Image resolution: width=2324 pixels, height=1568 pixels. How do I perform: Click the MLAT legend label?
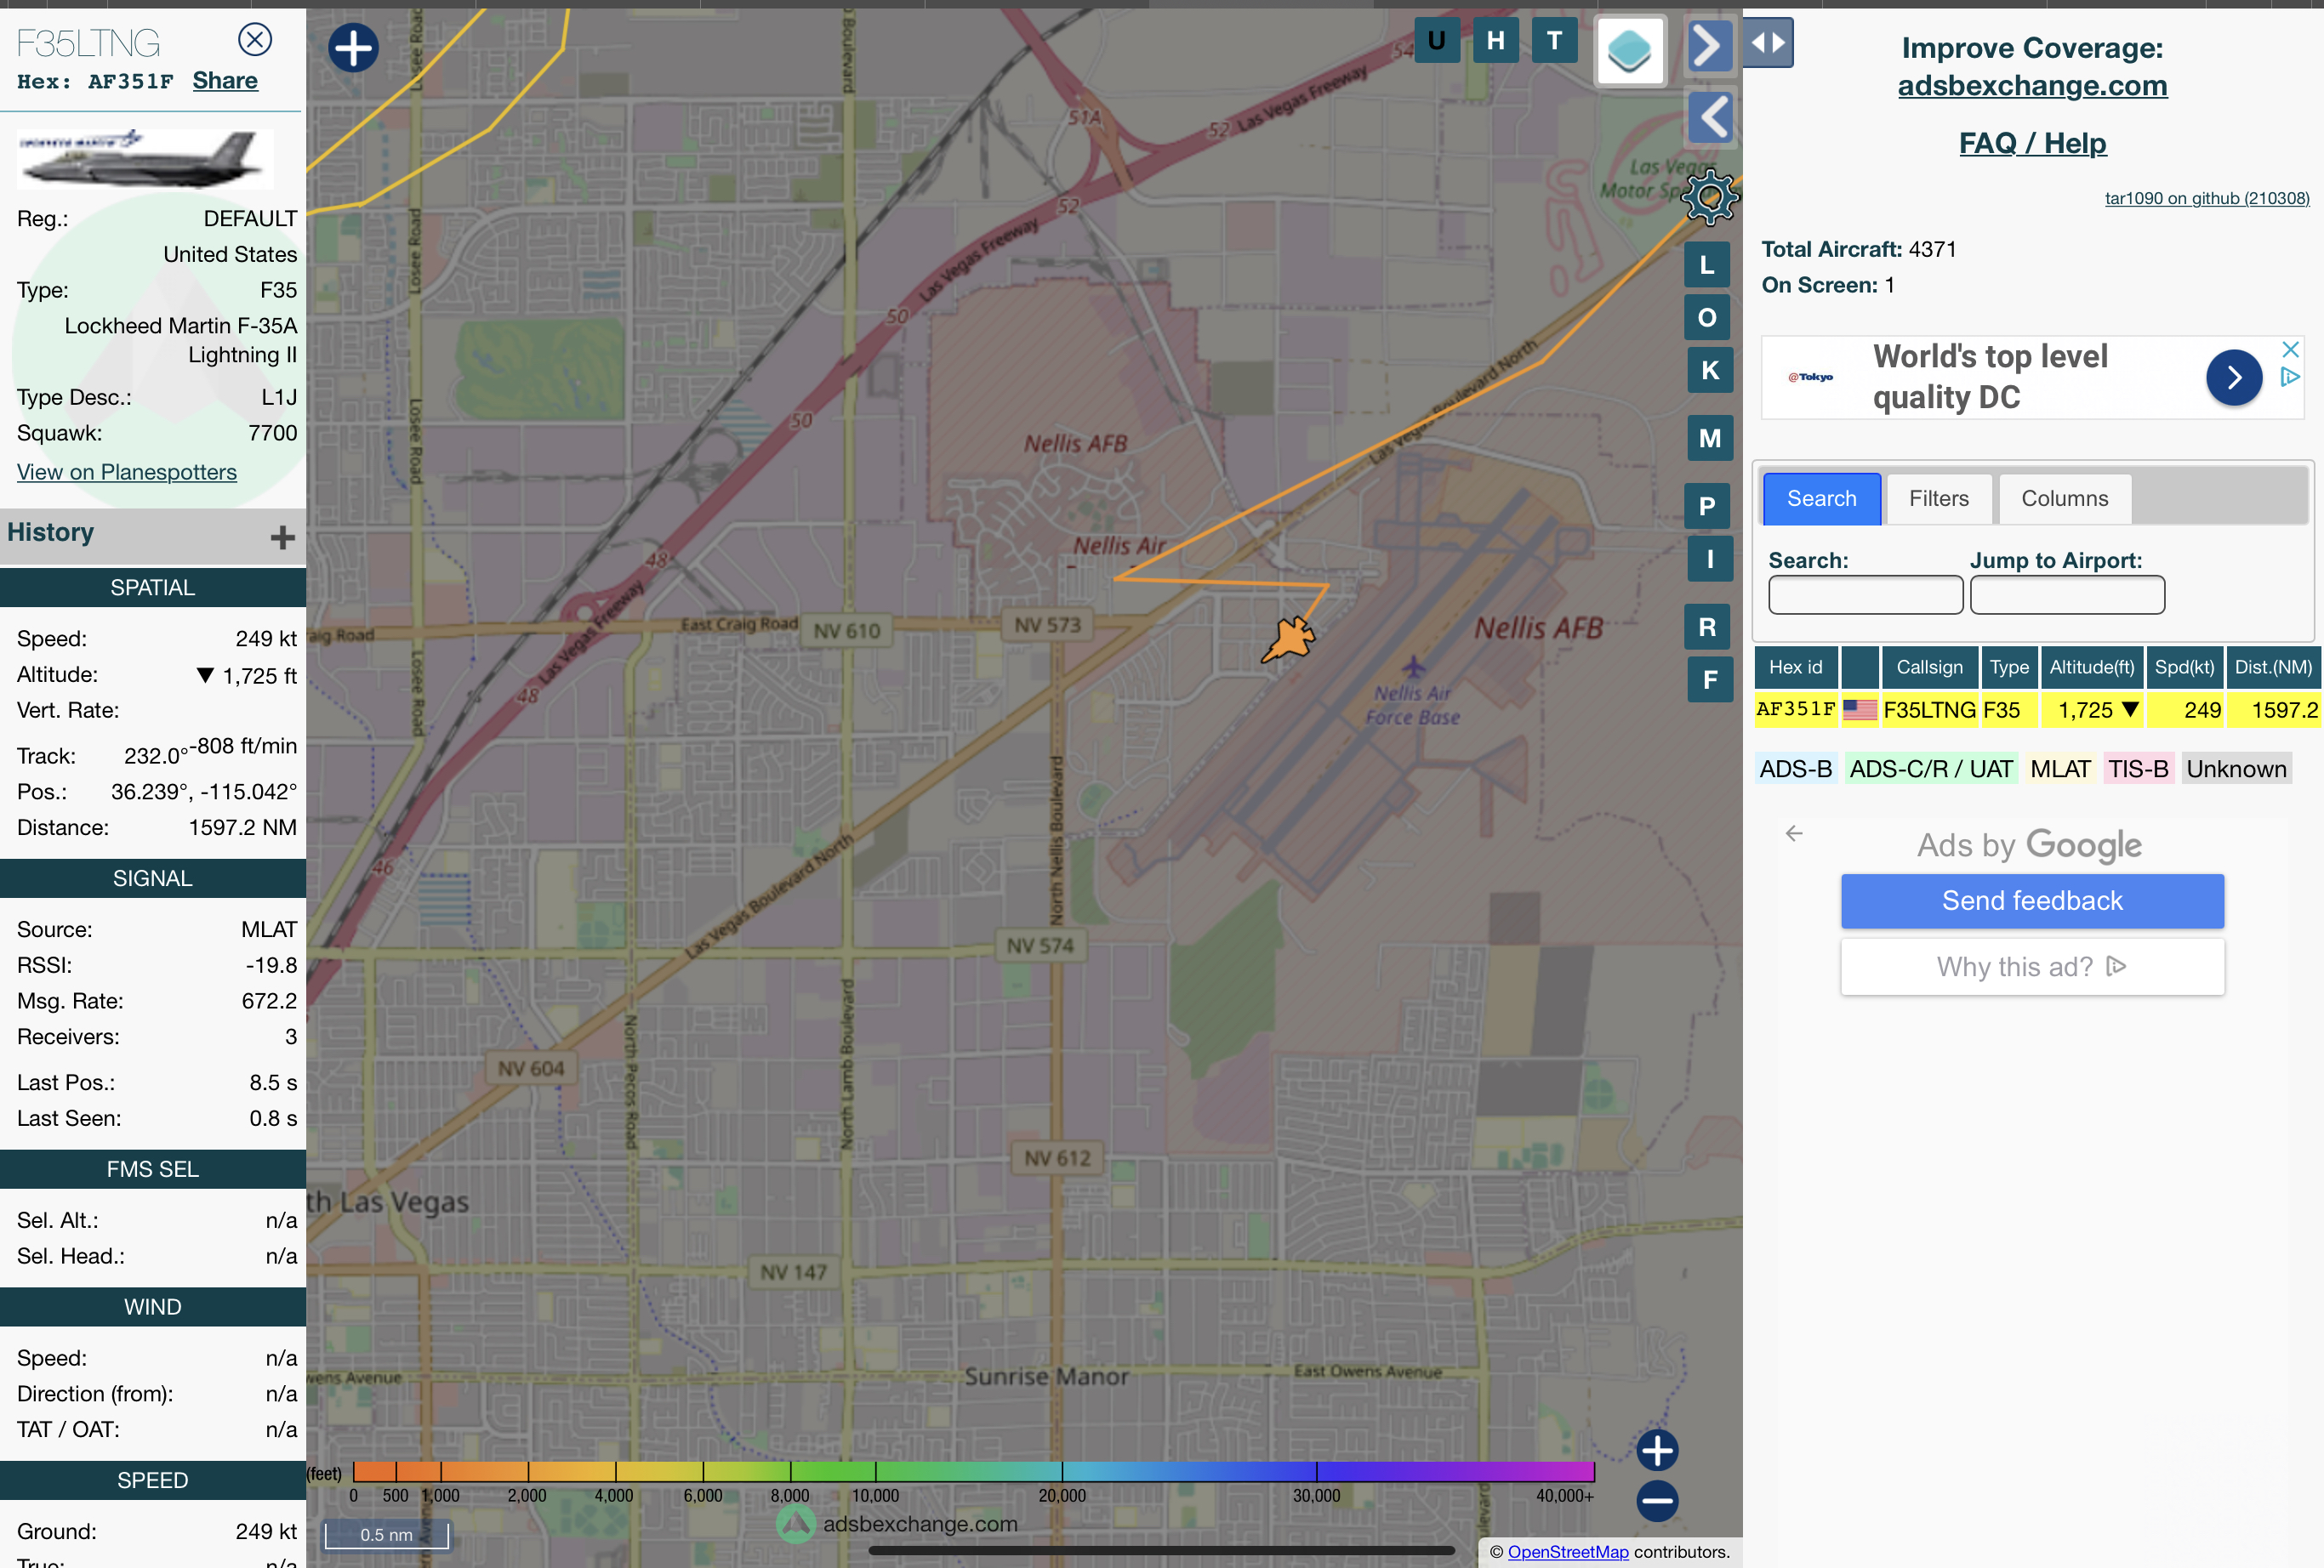2060,769
